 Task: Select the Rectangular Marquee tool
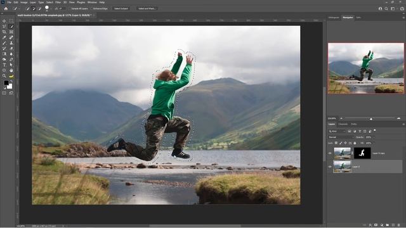pyautogui.click(x=11, y=20)
